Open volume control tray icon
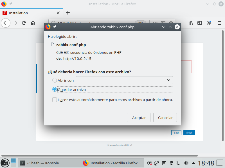 tap(186, 163)
